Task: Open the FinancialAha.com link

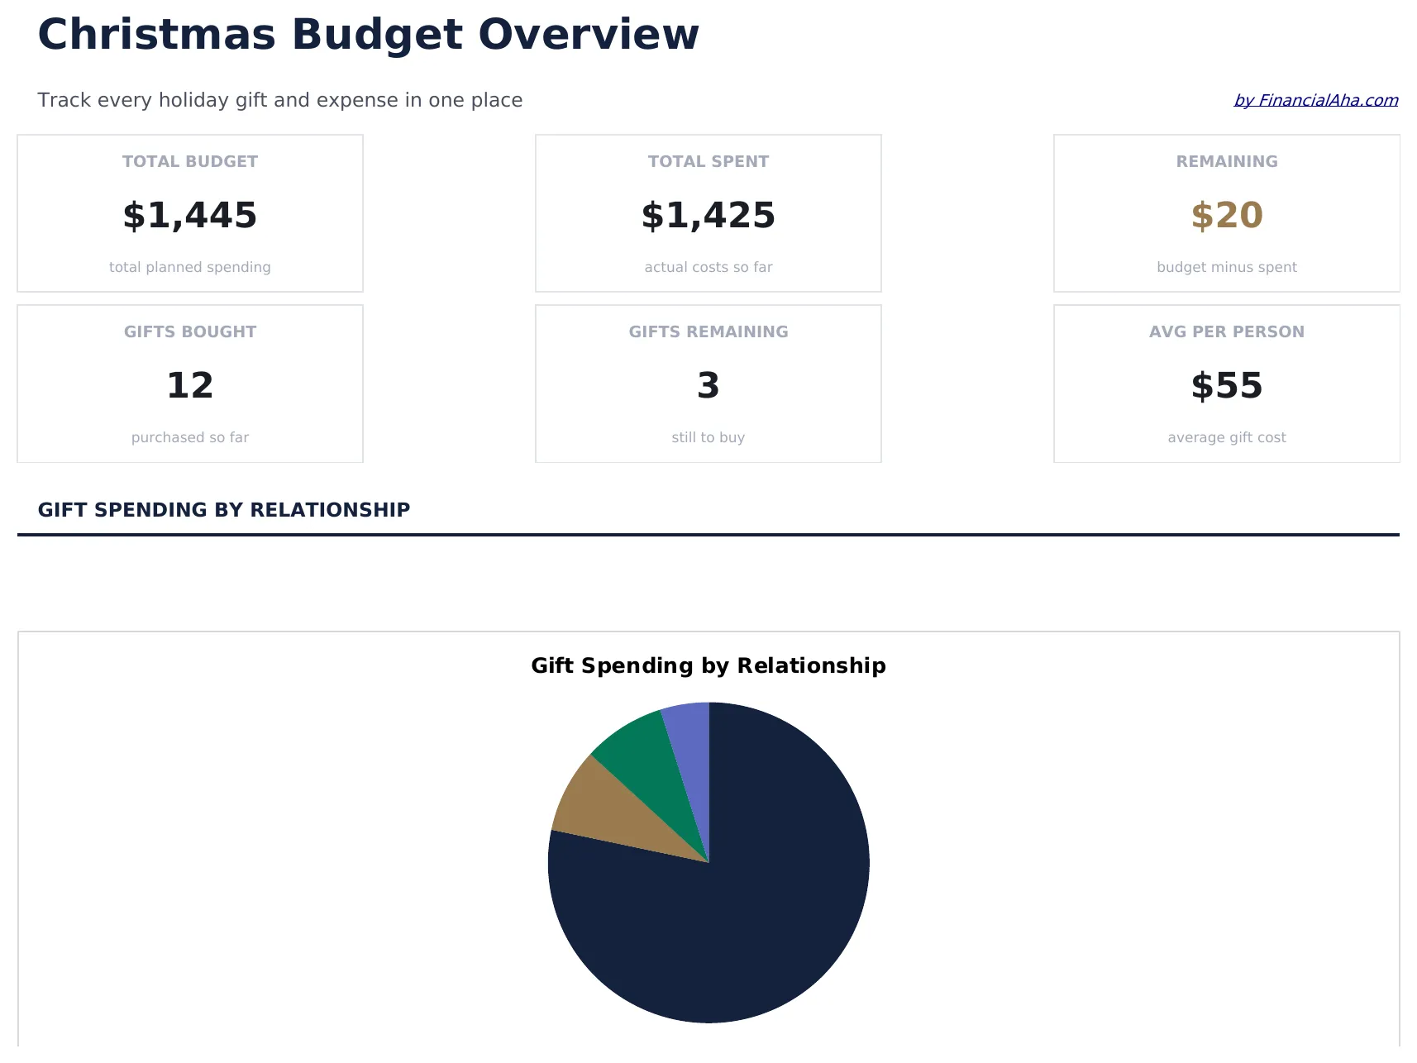Action: 1314,100
